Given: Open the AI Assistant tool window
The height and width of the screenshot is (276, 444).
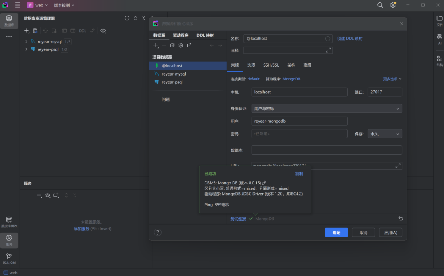Looking at the screenshot, I should [440, 39].
